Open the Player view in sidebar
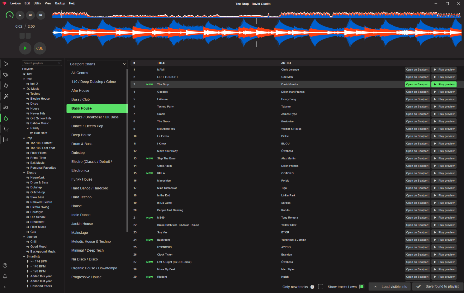464x293 pixels. click(6, 64)
